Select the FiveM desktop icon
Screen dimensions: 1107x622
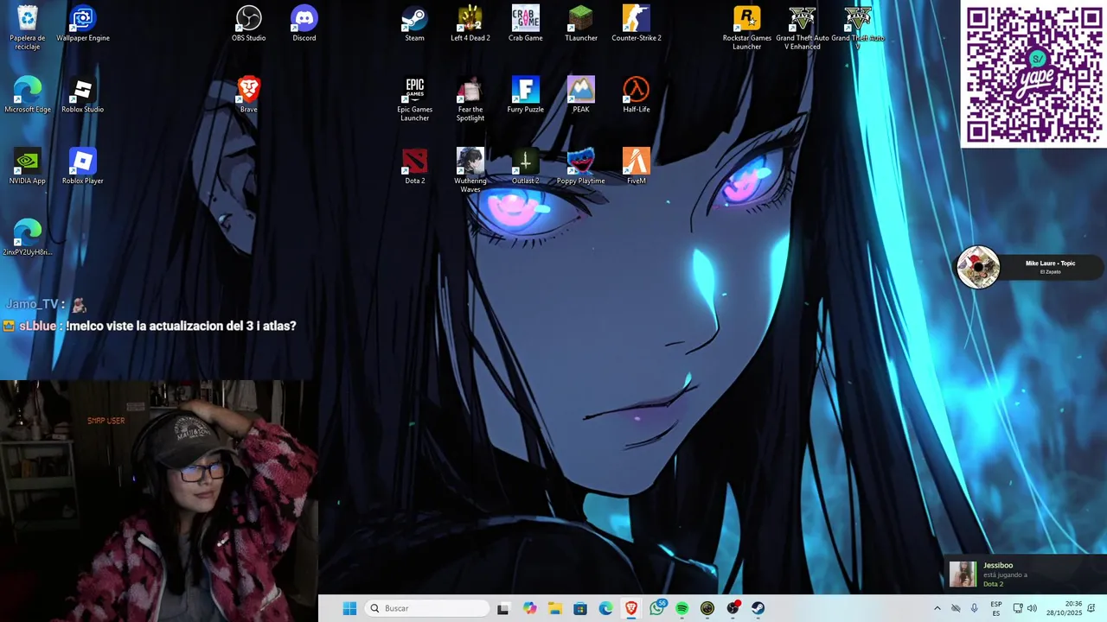point(637,167)
